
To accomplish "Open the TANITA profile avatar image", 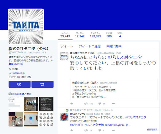I will [26, 27].
